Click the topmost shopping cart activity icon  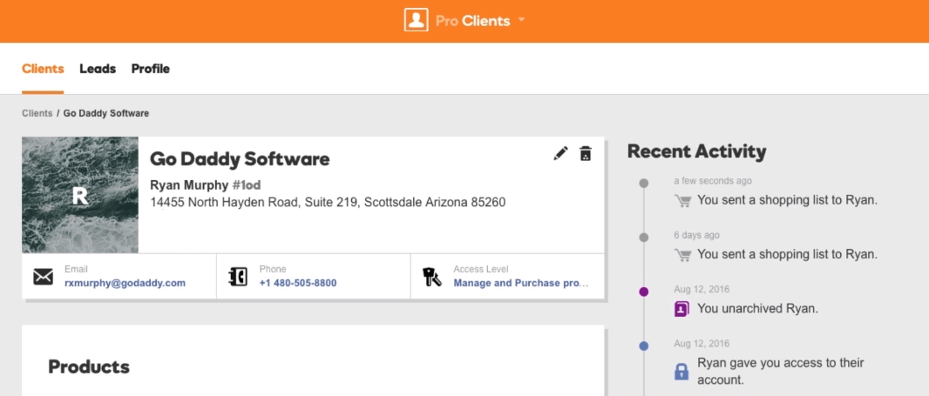click(681, 200)
